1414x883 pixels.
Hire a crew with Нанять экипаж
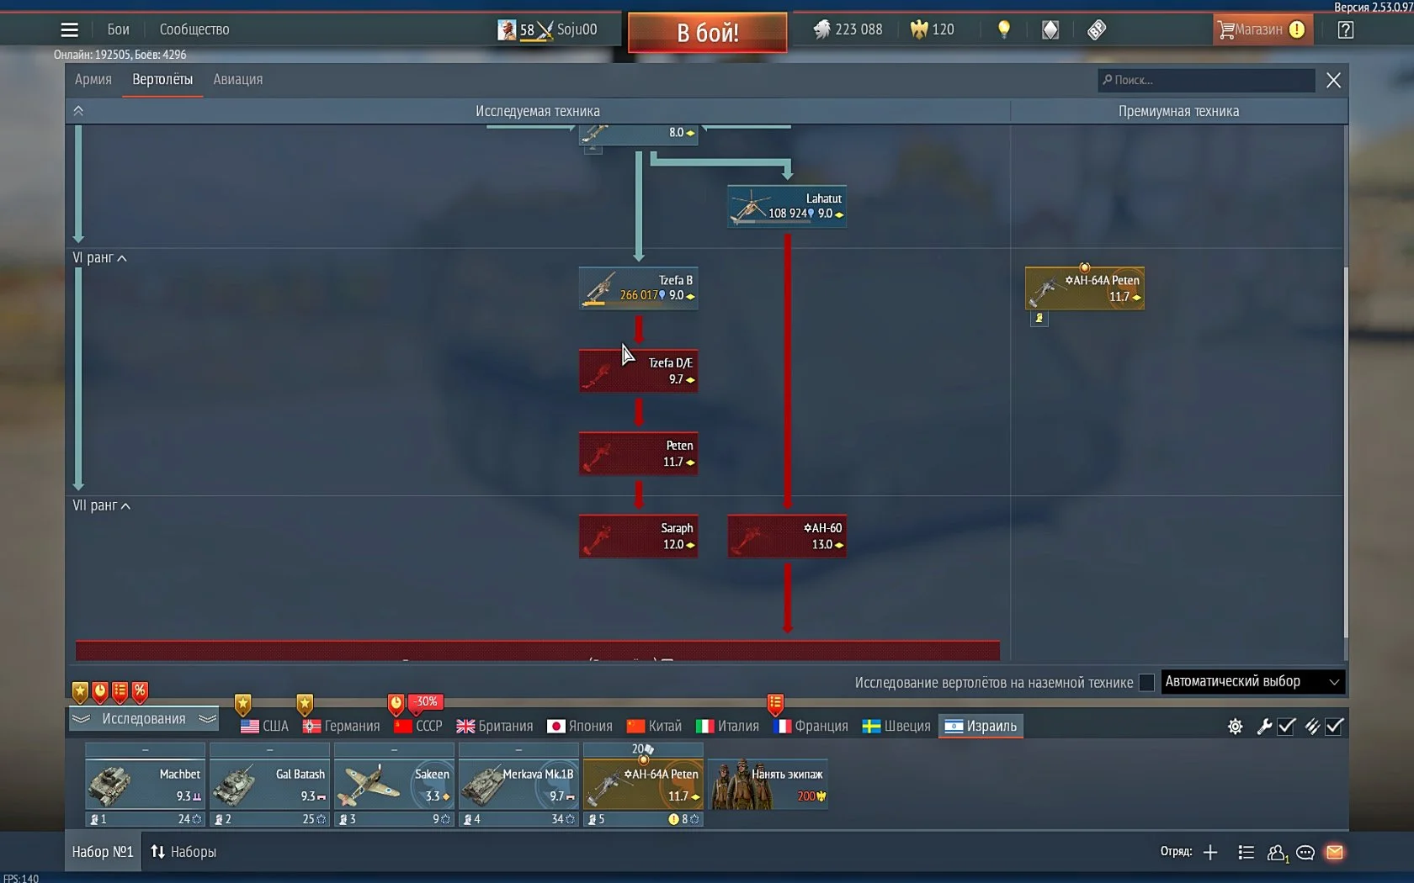coord(768,784)
